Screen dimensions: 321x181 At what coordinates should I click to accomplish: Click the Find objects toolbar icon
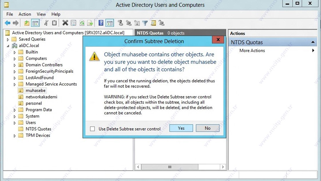pyautogui.click(x=153, y=23)
